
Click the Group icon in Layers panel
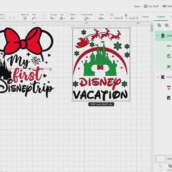pyautogui.click(x=159, y=25)
